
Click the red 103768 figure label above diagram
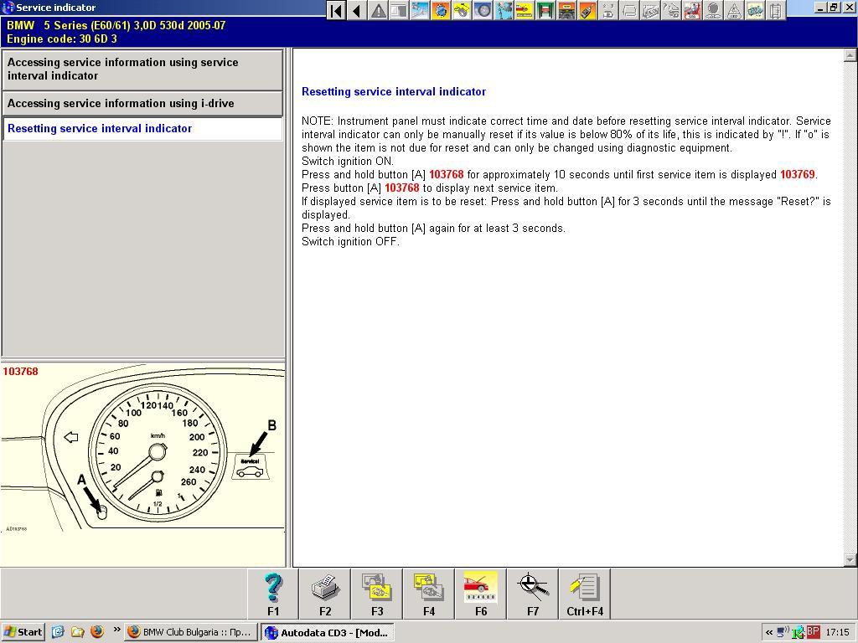tap(21, 371)
